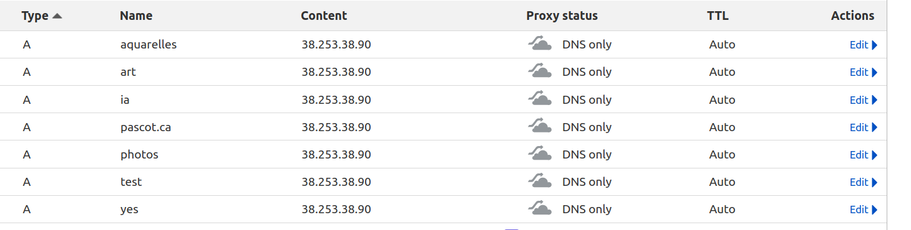Viewport: 911px width, 230px height.
Task: Expand the aquarelles record with Edit arrow
Action: point(874,45)
